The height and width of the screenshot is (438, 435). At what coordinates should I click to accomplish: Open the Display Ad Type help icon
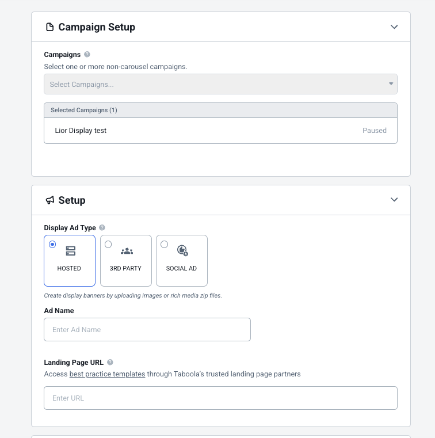[x=102, y=228]
